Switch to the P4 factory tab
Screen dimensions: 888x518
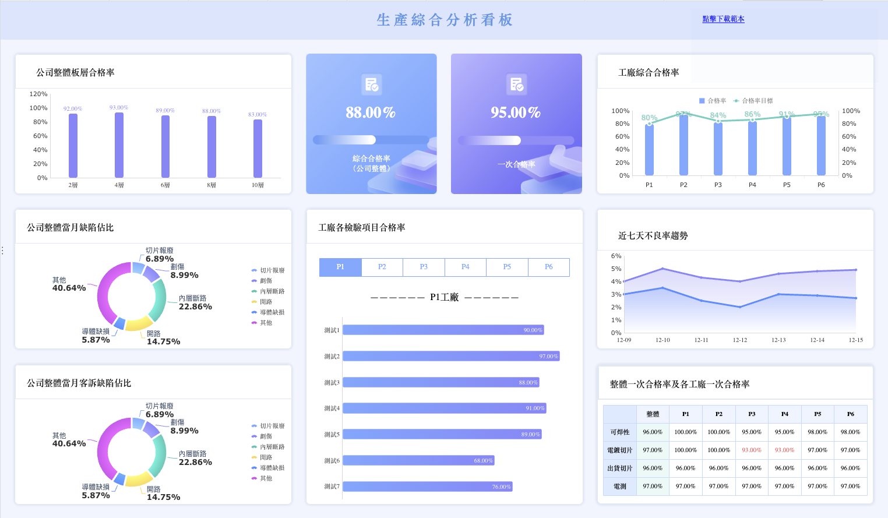pos(465,267)
